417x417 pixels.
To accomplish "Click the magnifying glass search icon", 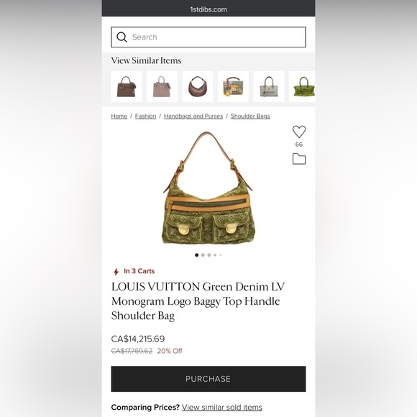I will point(122,37).
